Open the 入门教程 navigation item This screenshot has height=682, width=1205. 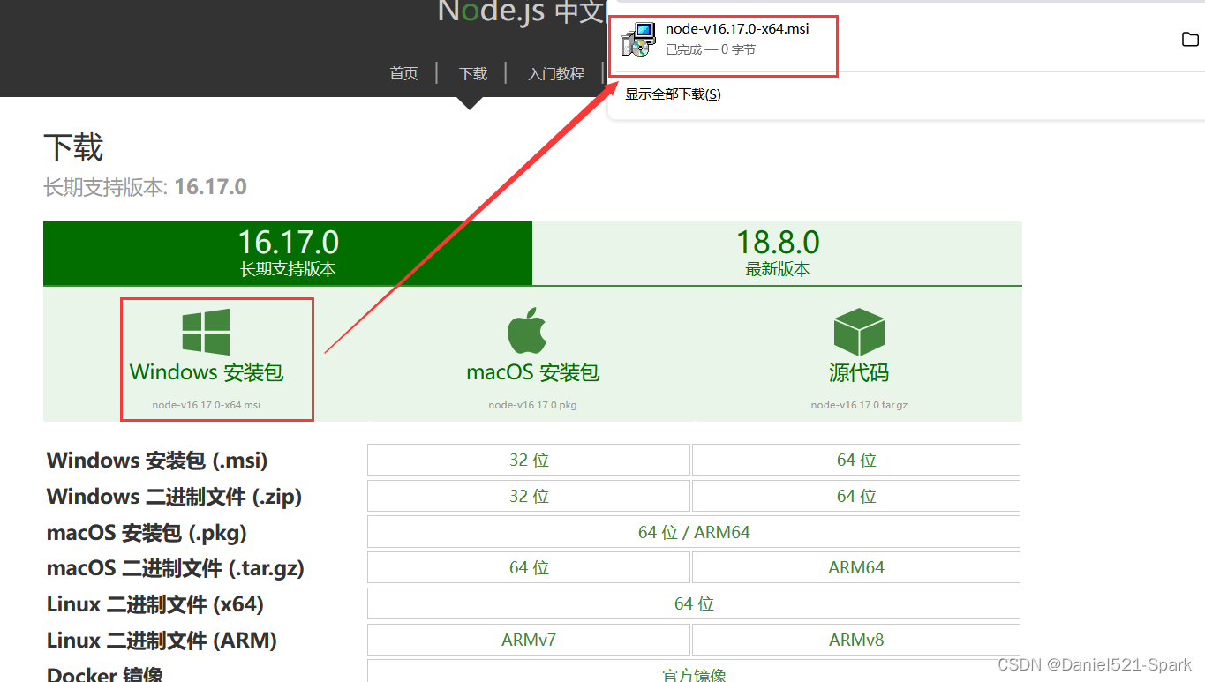(x=556, y=73)
